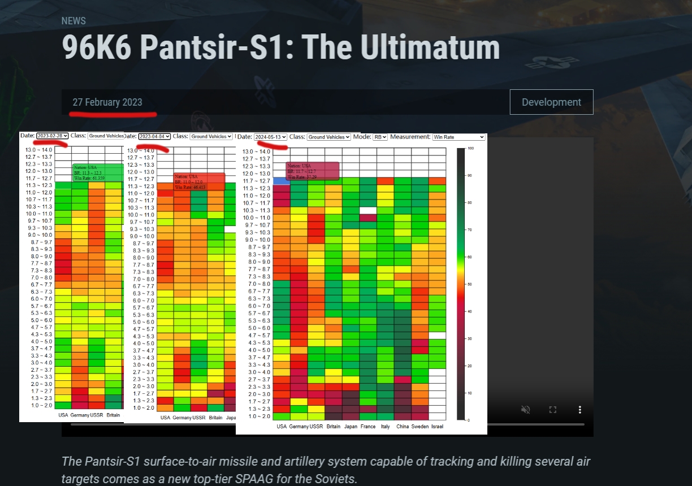Click the article summary about the Pantsir-S1 SPAAG
The width and height of the screenshot is (692, 486).
click(326, 470)
